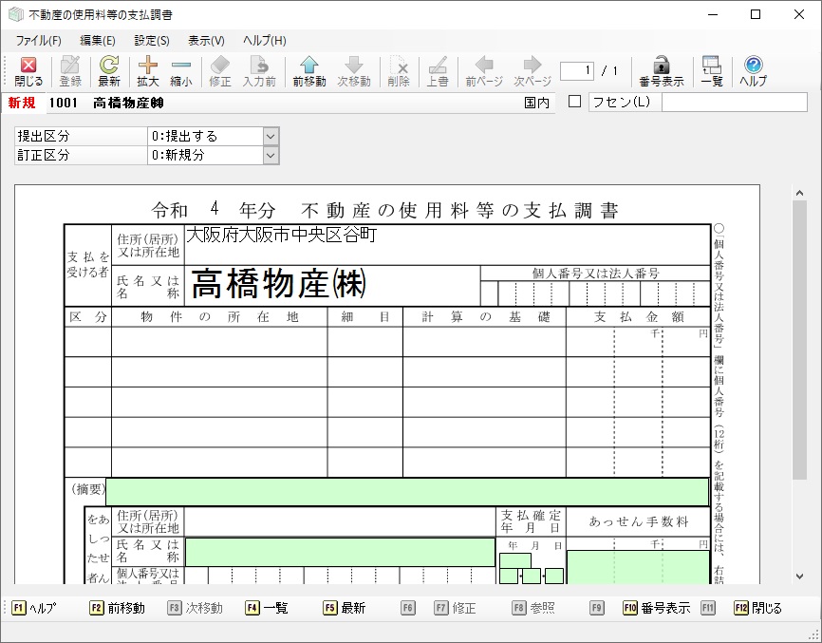Open the 表示(V) menu

206,41
